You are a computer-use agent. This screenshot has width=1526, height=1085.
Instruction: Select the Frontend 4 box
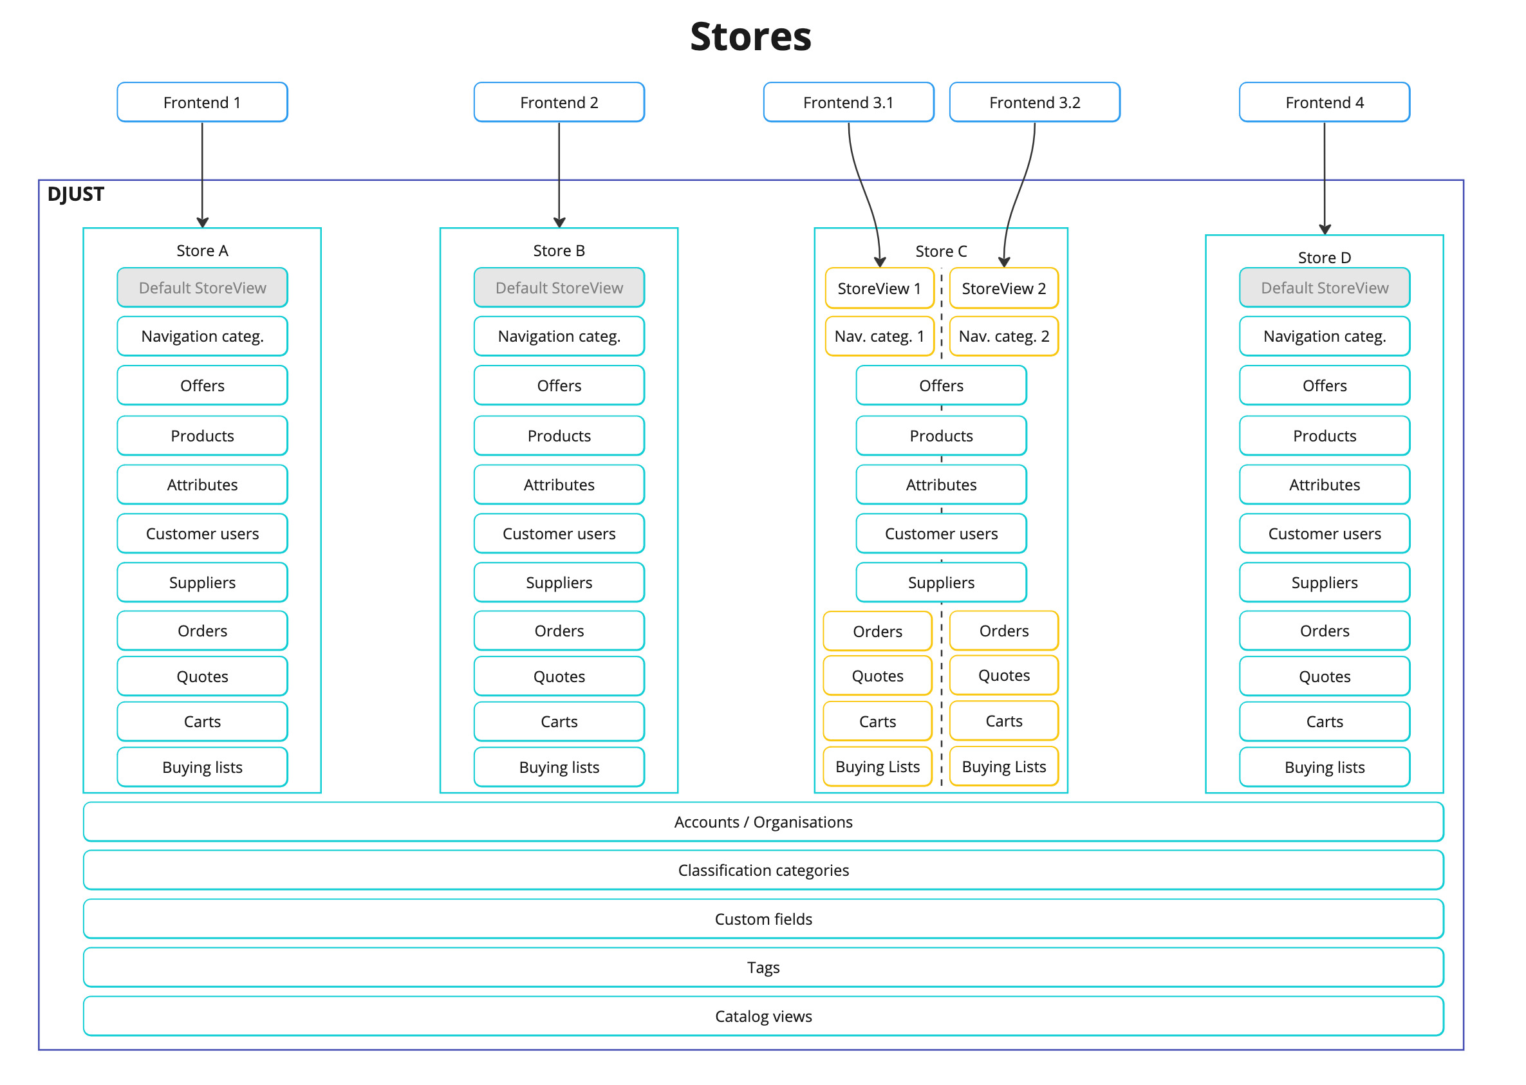pyautogui.click(x=1323, y=102)
